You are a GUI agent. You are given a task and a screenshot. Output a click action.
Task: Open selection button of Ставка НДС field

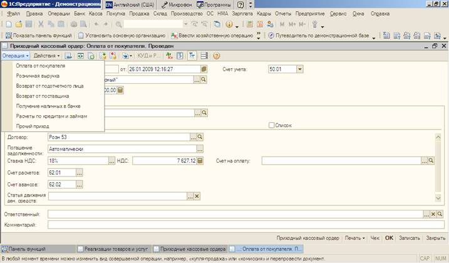pyautogui.click(x=111, y=161)
